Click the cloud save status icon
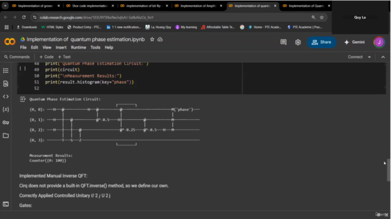The image size is (391, 219). click(160, 40)
